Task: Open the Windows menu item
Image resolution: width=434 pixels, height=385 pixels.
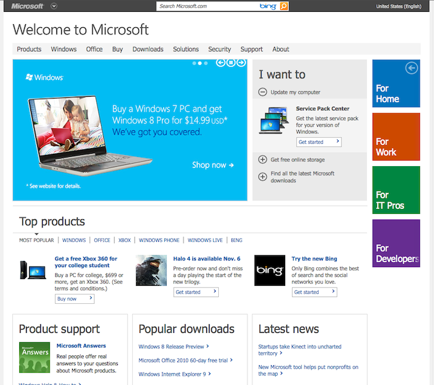Action: tap(64, 49)
